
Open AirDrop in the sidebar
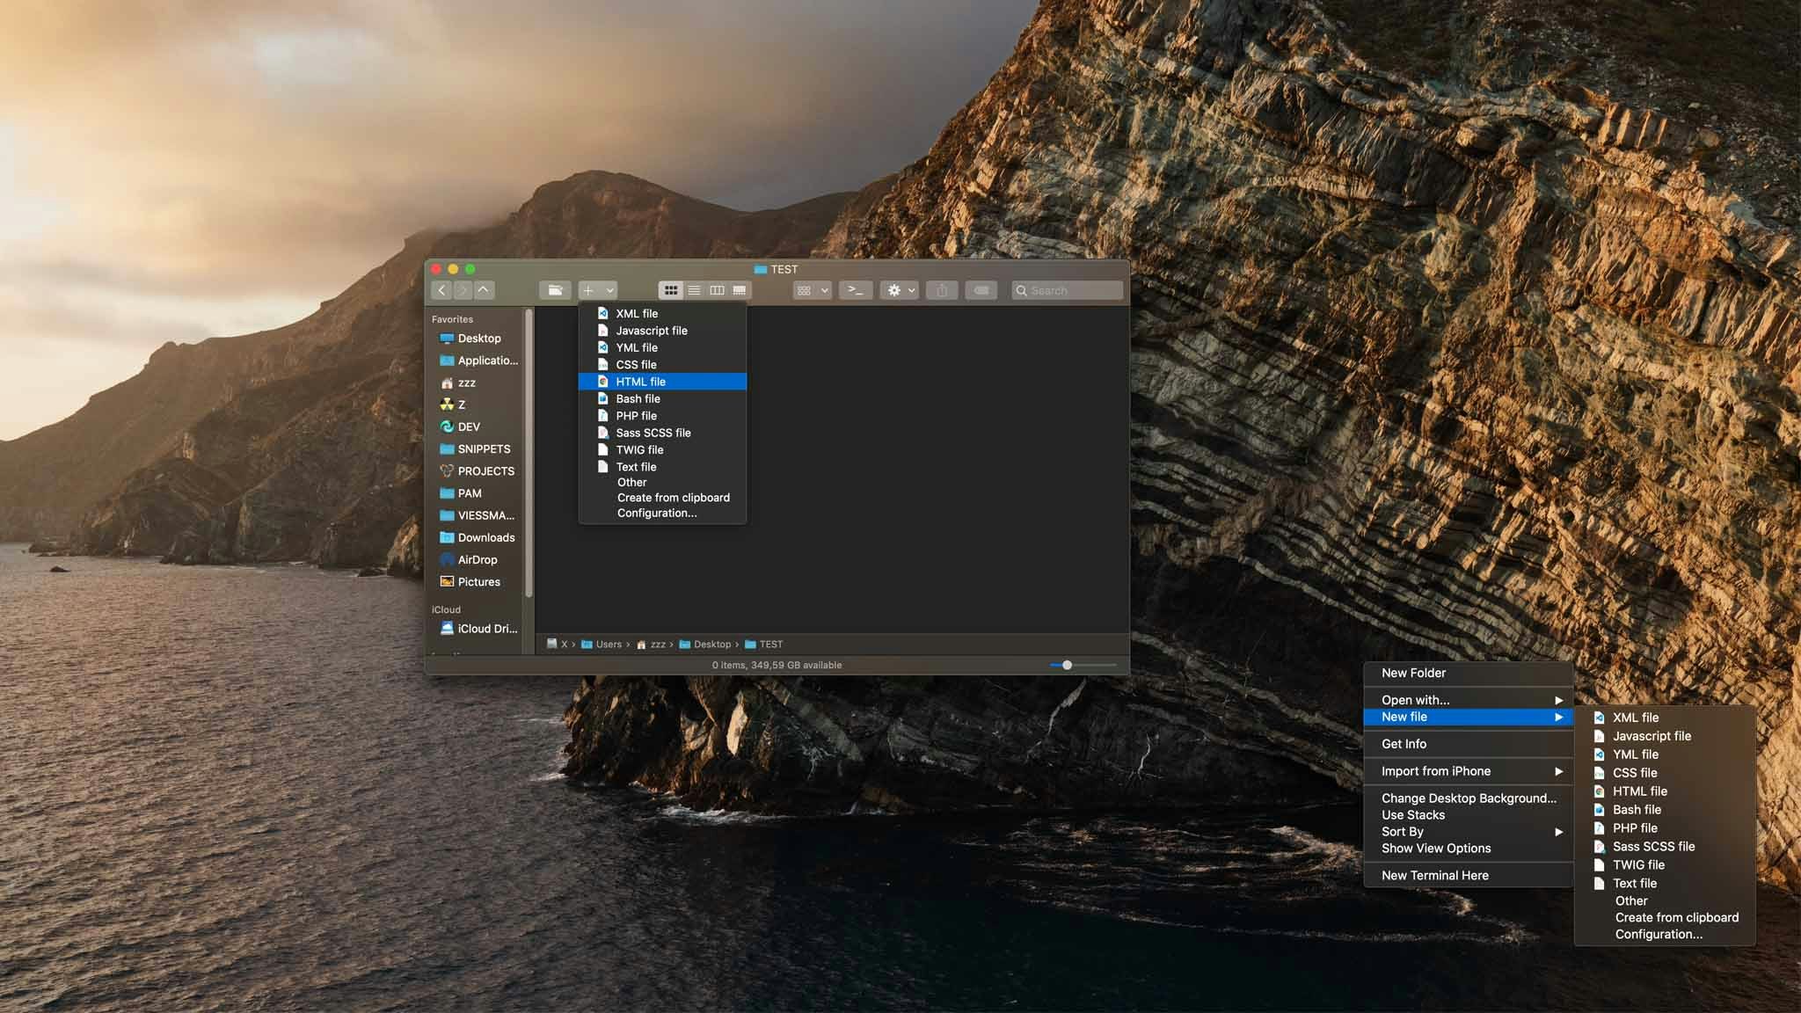[477, 560]
